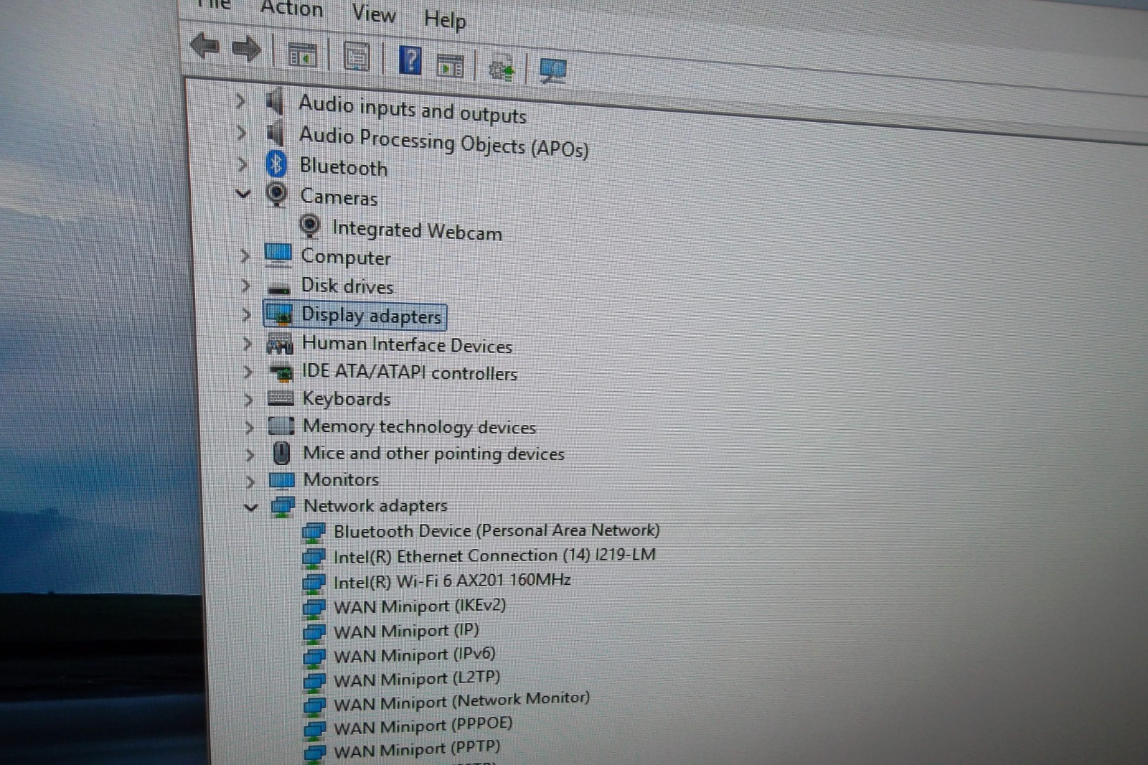Select the Display adapters label
The width and height of the screenshot is (1148, 765).
click(x=371, y=316)
